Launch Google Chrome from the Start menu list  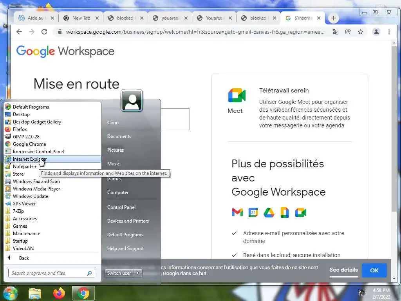(52, 144)
